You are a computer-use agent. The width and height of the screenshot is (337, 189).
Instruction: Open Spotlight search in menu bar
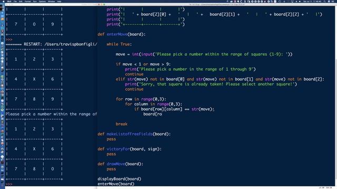[x=324, y=1]
